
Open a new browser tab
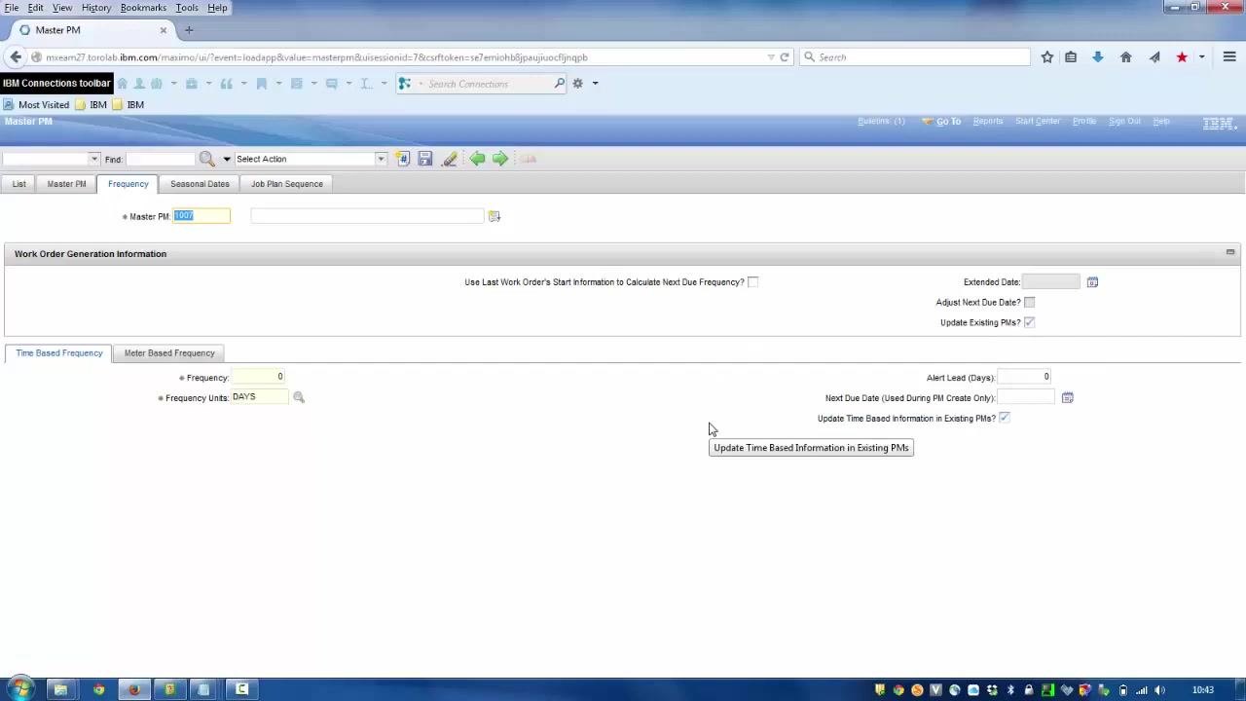point(189,30)
